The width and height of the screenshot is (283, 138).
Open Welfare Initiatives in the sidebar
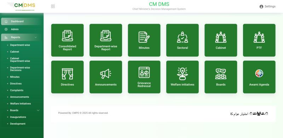[x=21, y=104]
